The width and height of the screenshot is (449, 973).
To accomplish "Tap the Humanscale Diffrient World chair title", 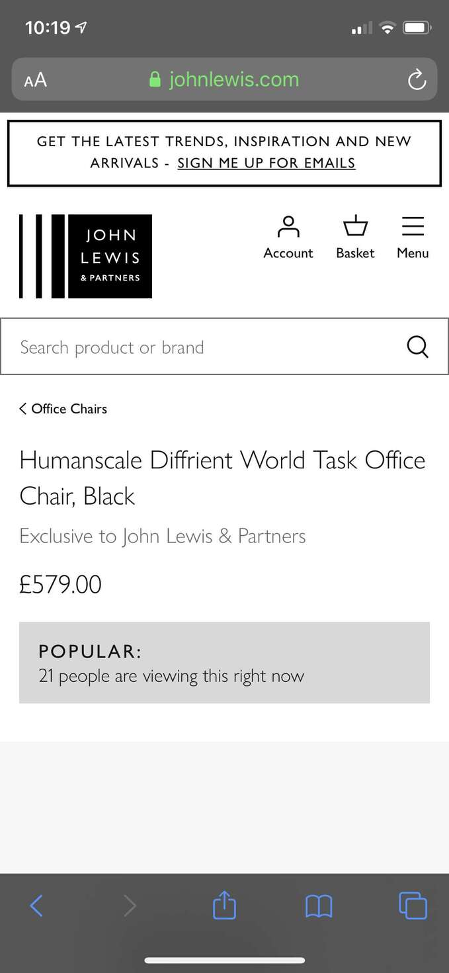I will pyautogui.click(x=222, y=478).
